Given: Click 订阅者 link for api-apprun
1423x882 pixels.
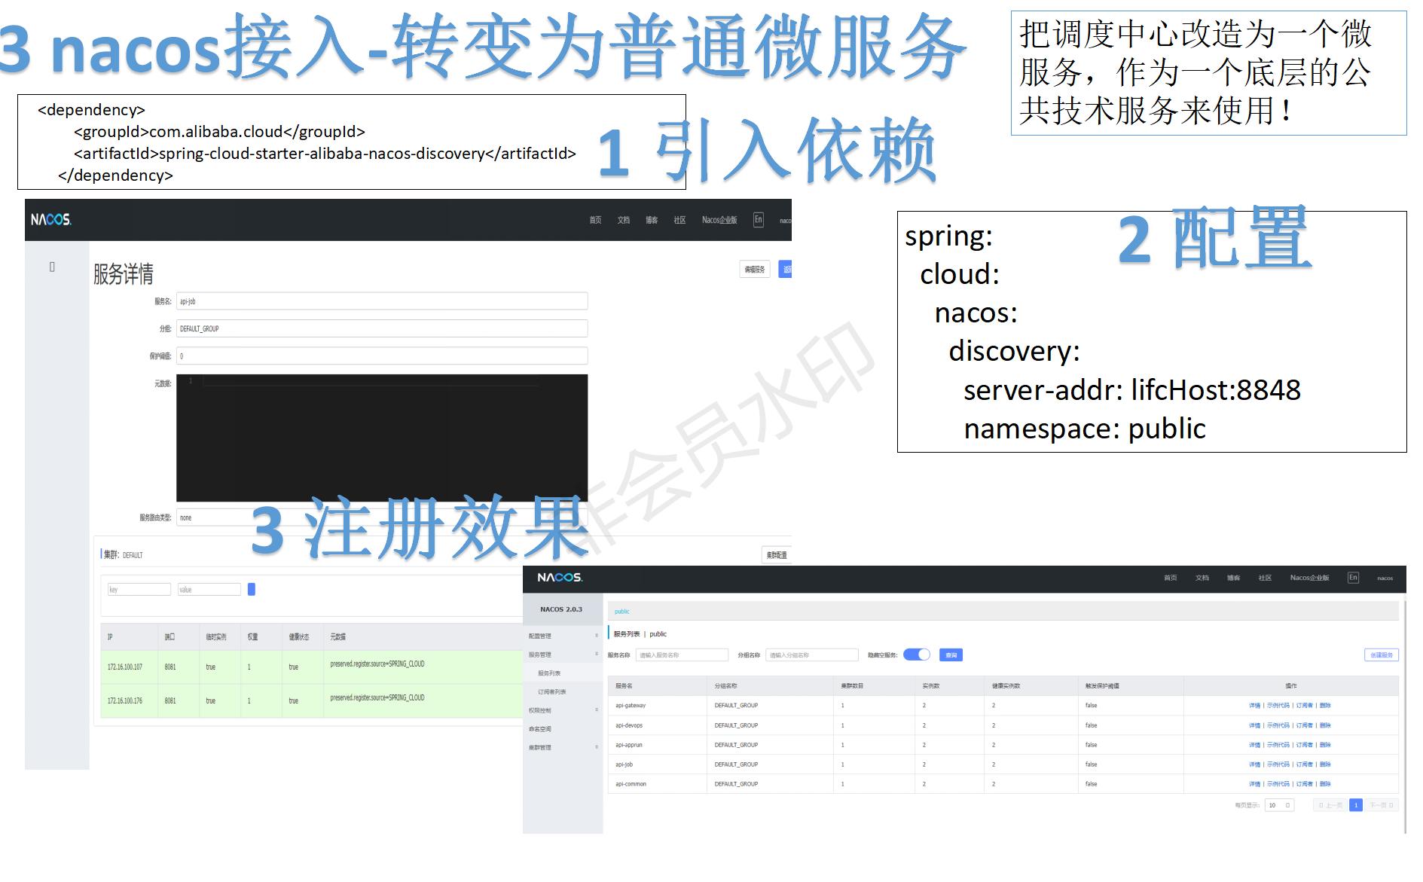Looking at the screenshot, I should [1305, 745].
